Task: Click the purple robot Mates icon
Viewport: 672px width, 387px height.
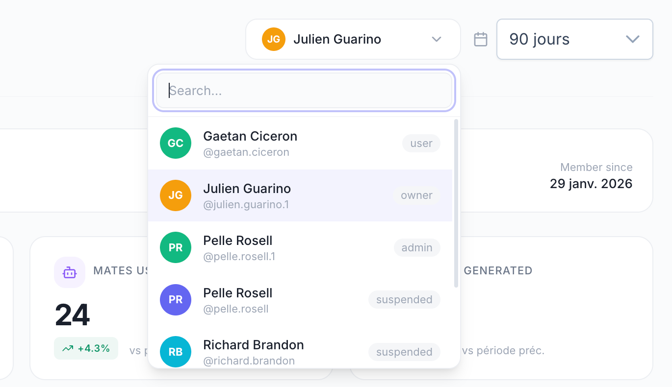Action: (x=70, y=272)
